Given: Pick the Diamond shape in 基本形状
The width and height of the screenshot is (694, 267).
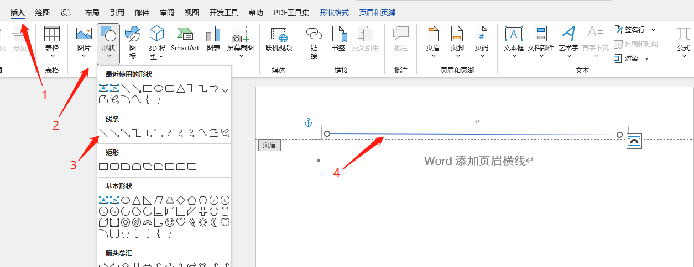Looking at the screenshot, I should 181,200.
